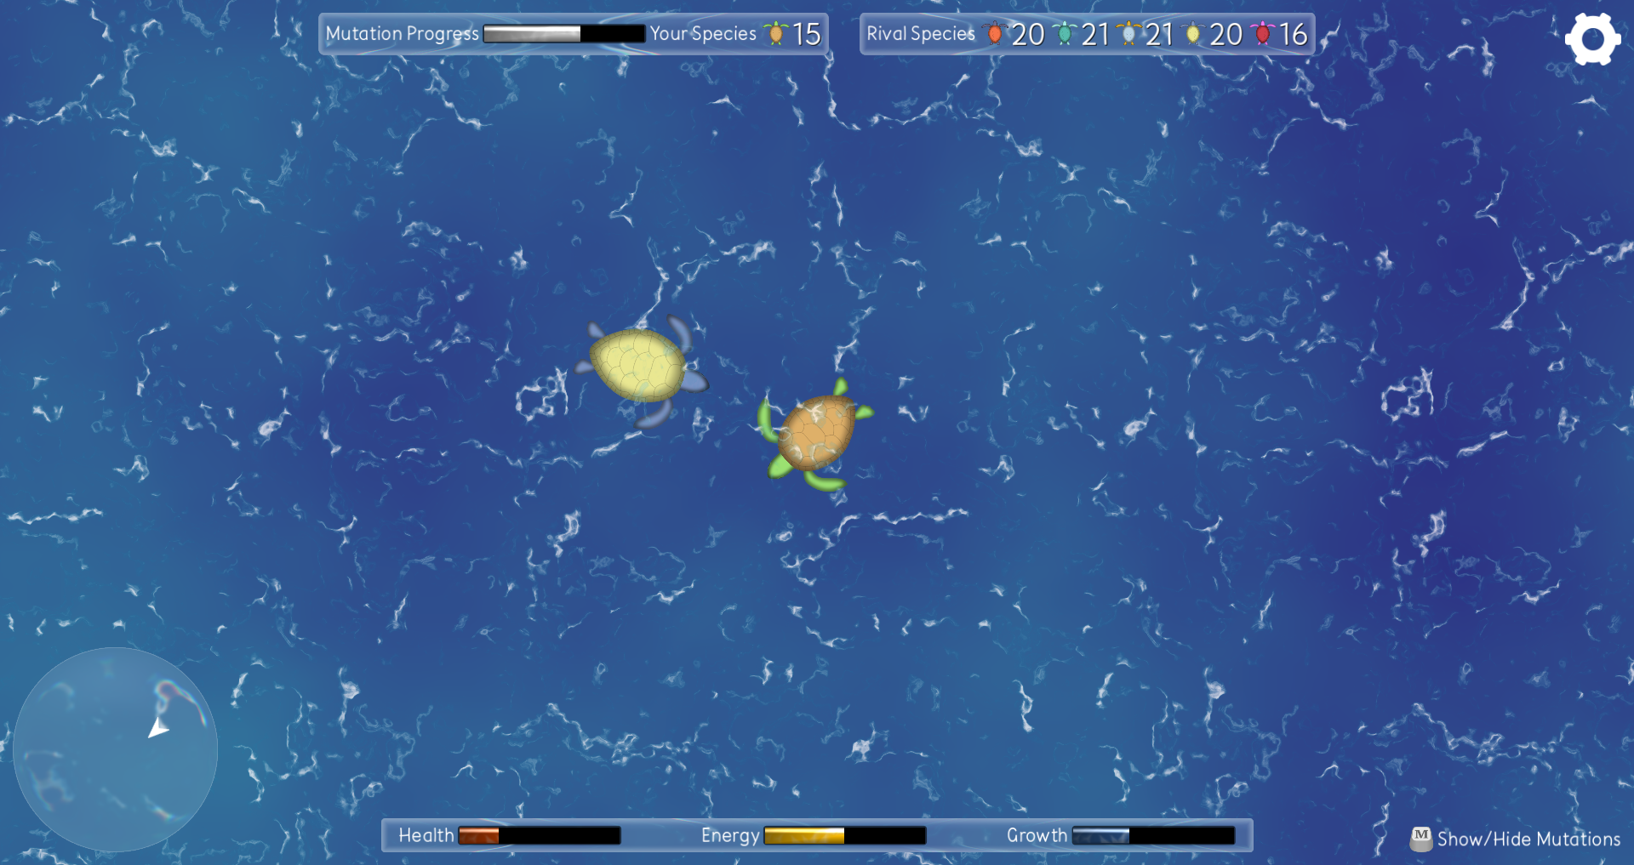1634x865 pixels.
Task: Click the yellow turtle in the water
Action: click(x=640, y=367)
